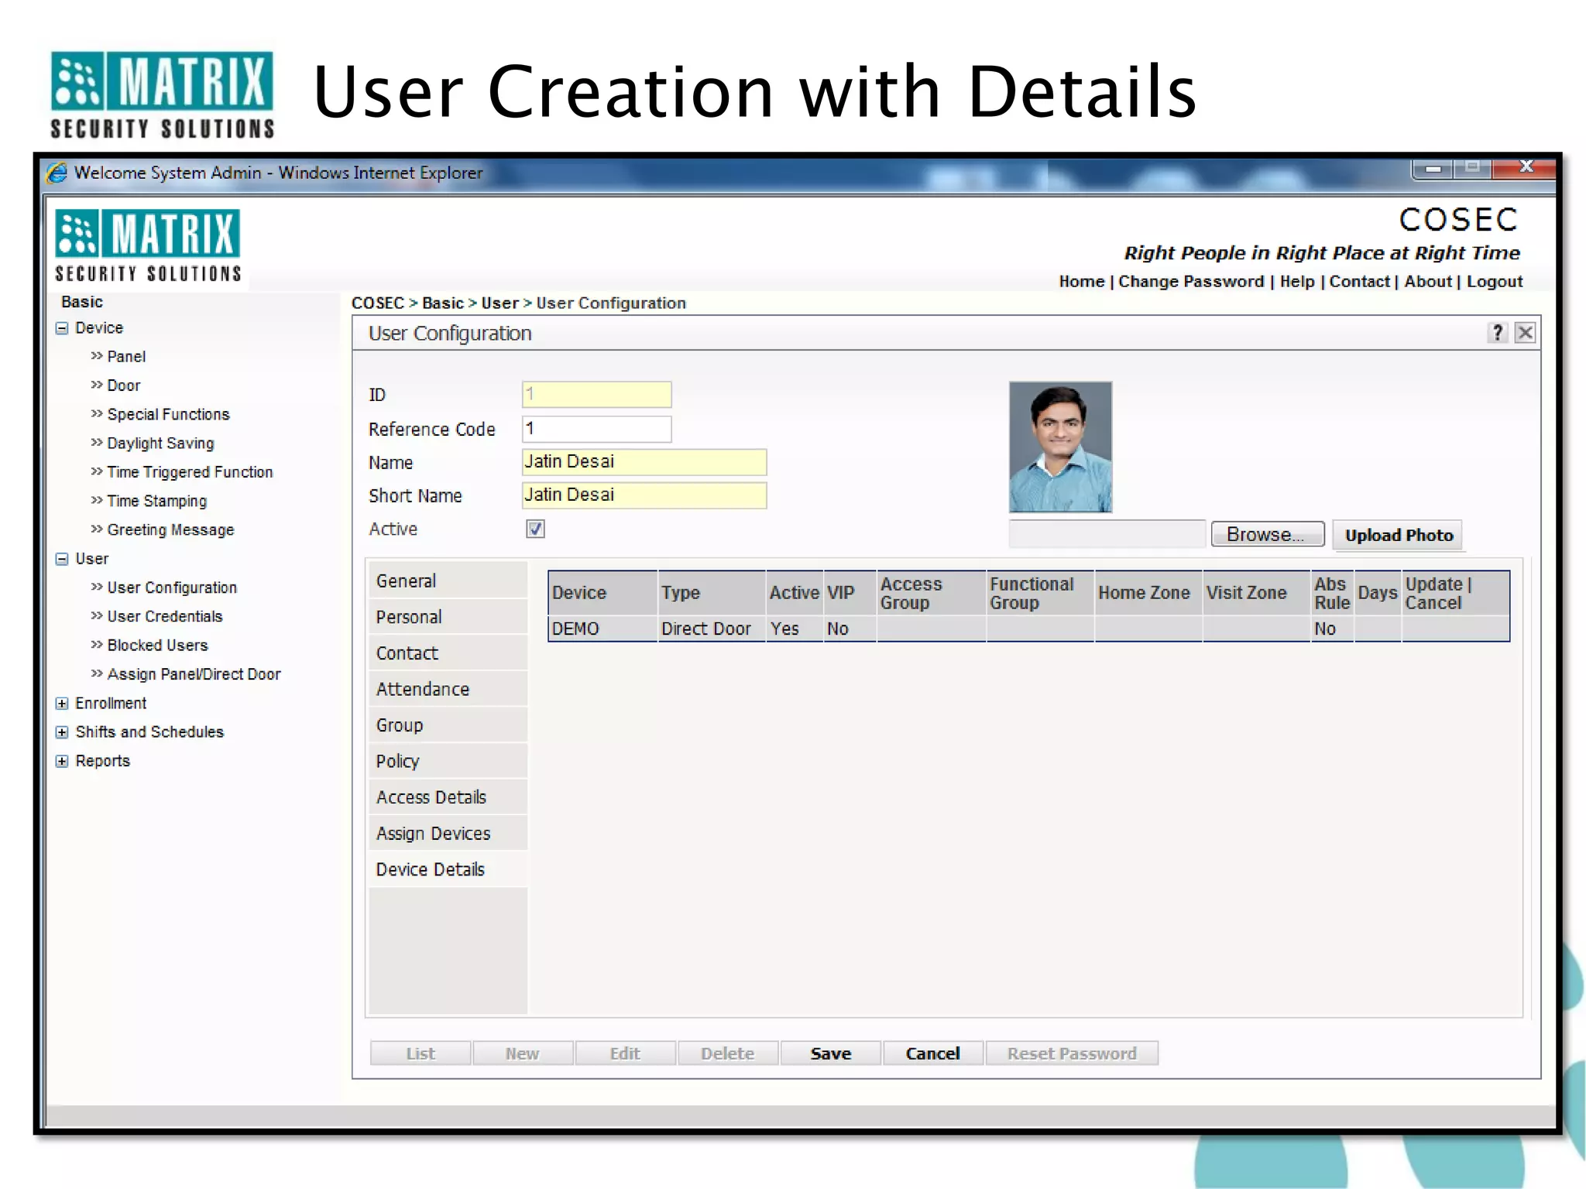This screenshot has height=1189, width=1586.
Task: Open the About link
Action: pyautogui.click(x=1428, y=282)
